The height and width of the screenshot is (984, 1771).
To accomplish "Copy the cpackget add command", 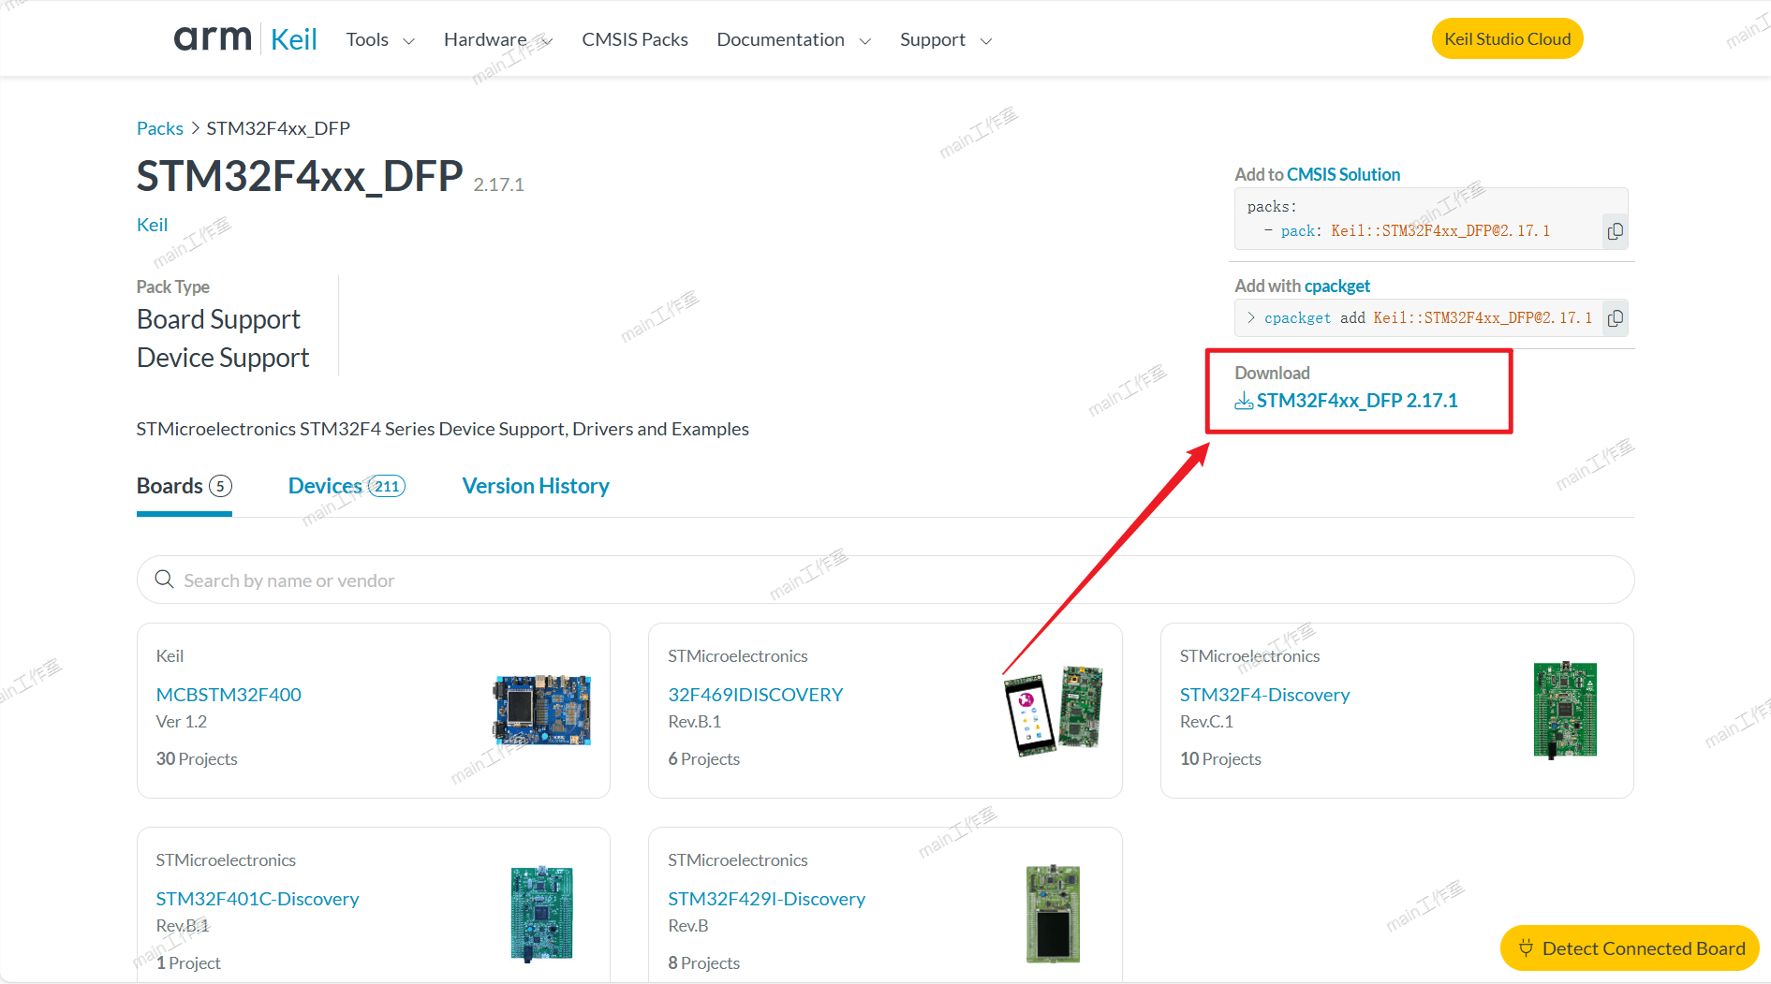I will 1615,318.
